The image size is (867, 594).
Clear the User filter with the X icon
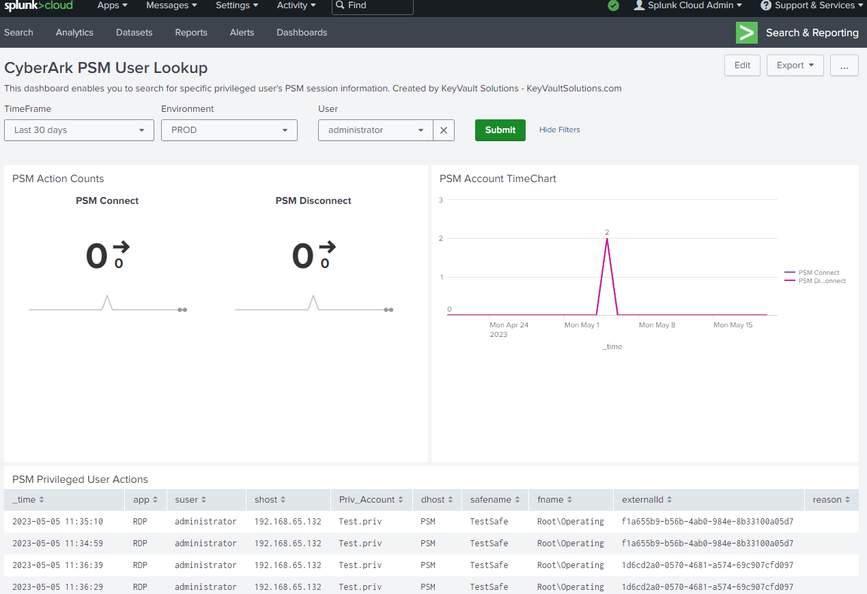(x=443, y=130)
